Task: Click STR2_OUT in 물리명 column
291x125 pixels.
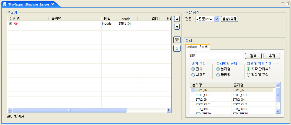Action: 240,104
